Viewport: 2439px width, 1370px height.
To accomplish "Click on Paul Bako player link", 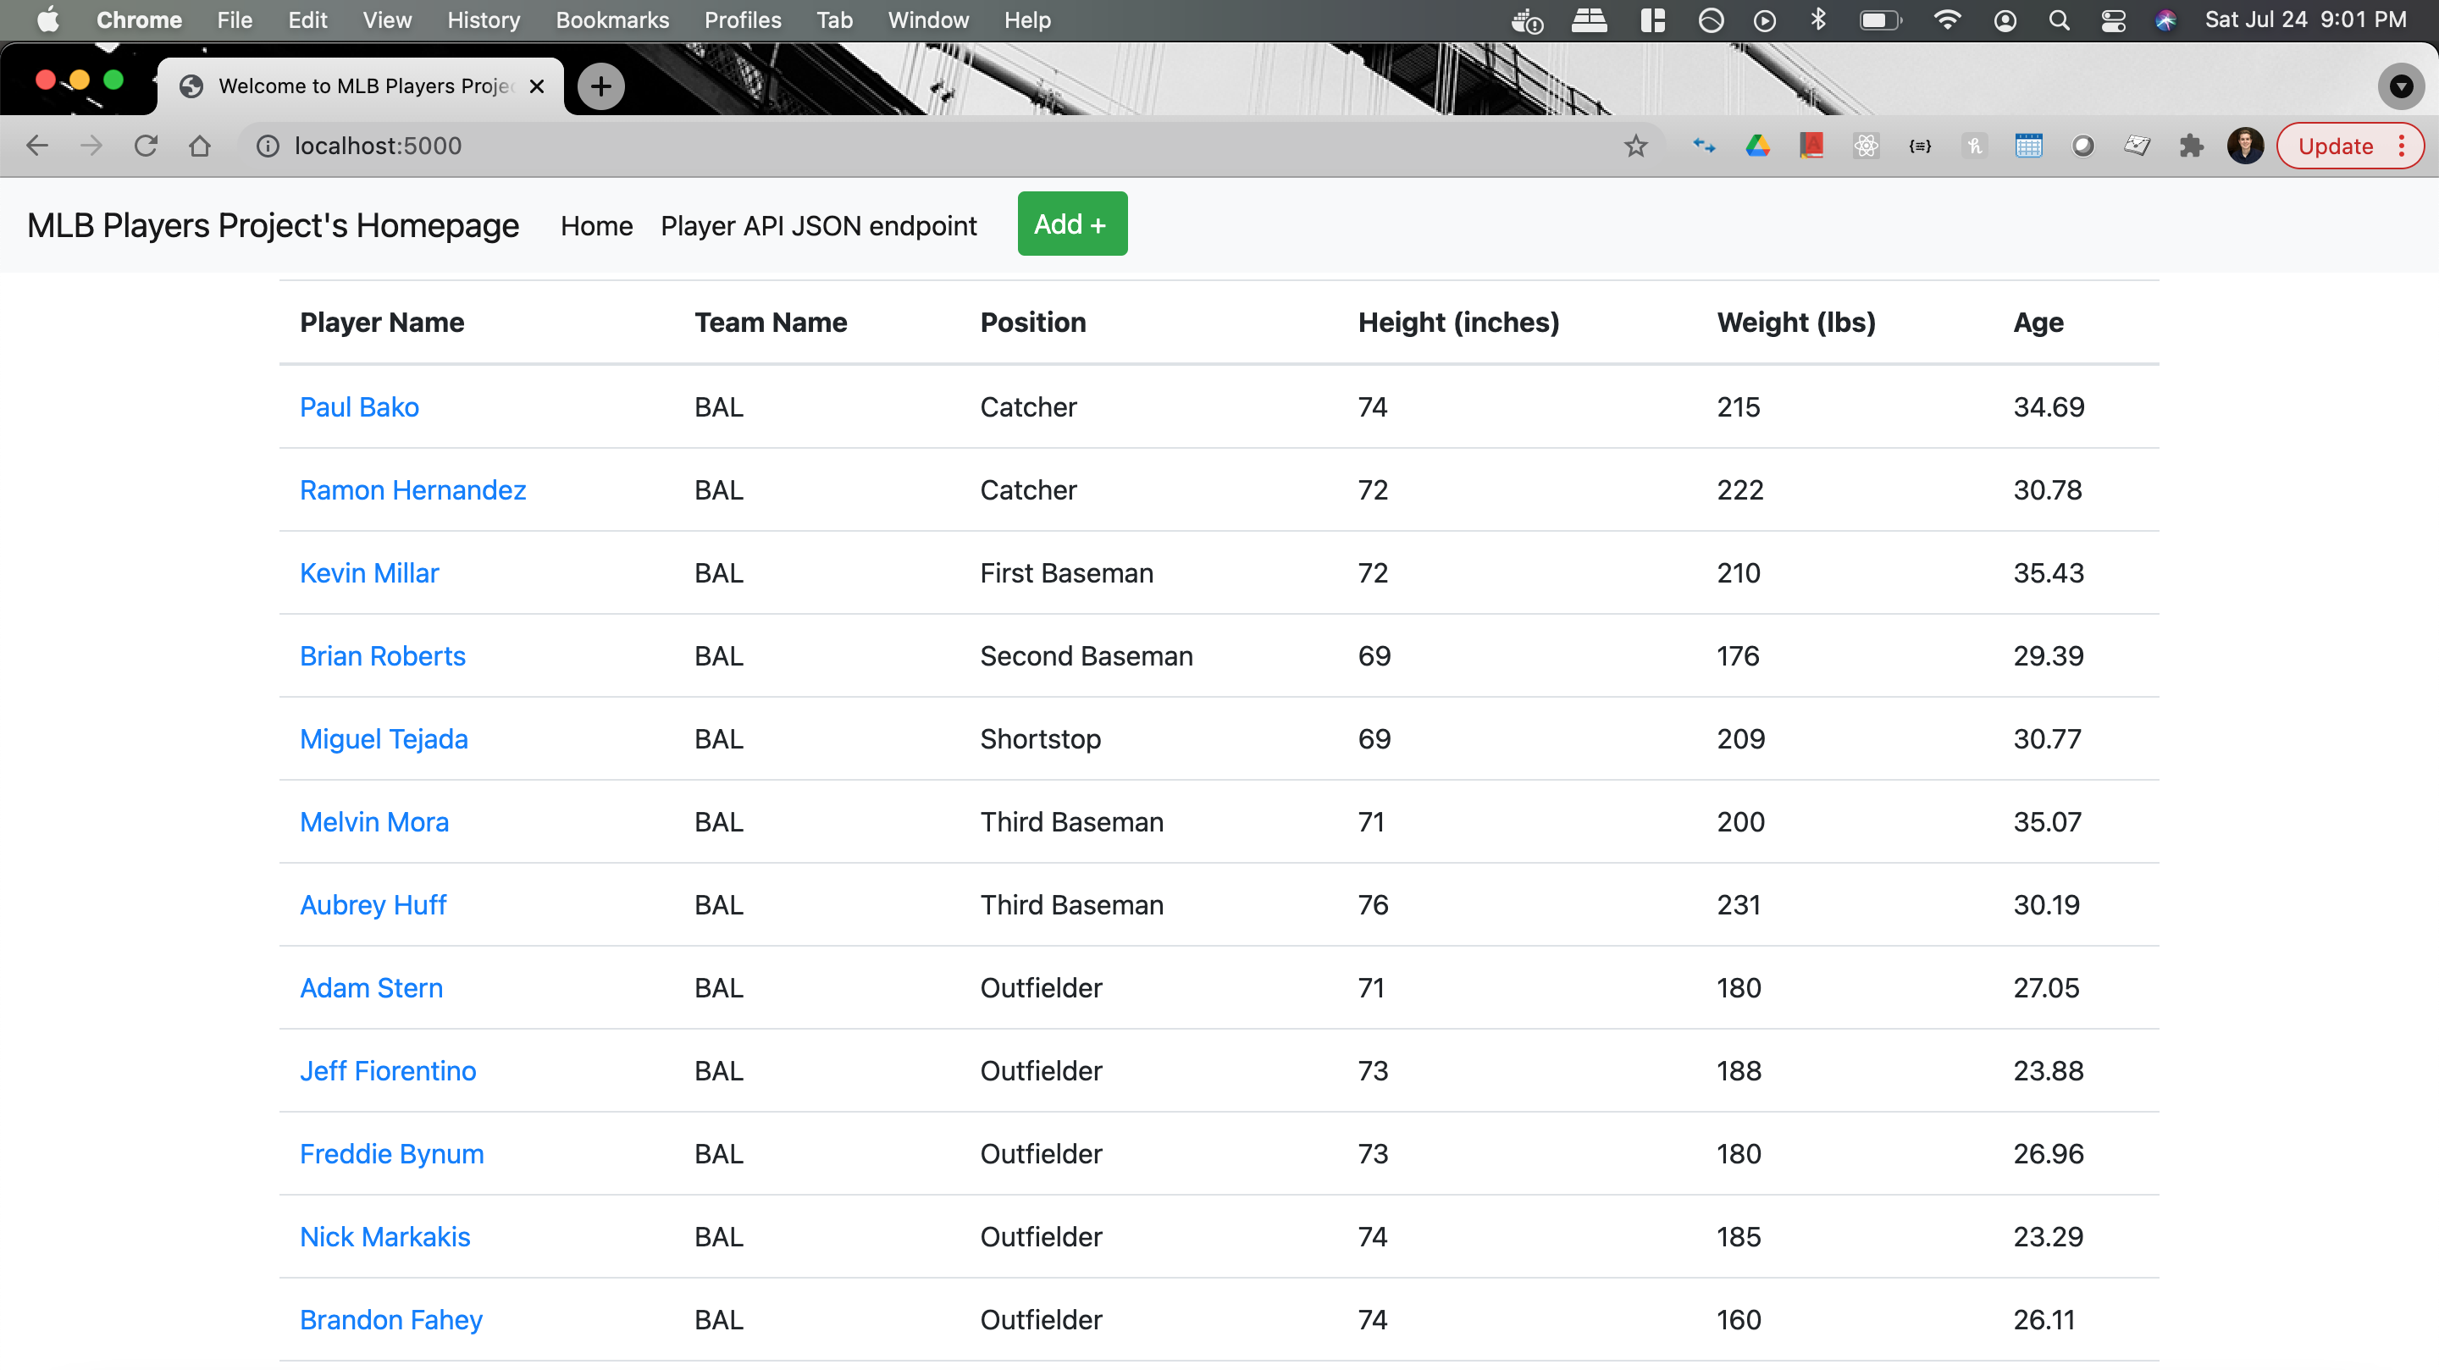I will pos(358,407).
